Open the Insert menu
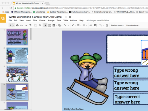 coord(28,20)
